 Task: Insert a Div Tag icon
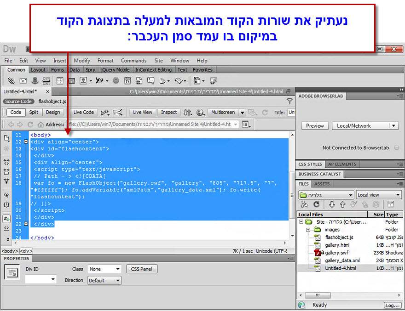point(72,81)
